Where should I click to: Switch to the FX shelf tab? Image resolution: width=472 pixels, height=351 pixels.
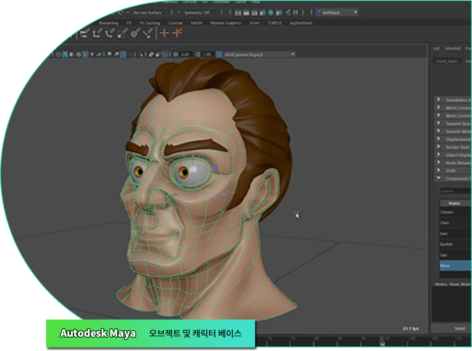pos(129,23)
